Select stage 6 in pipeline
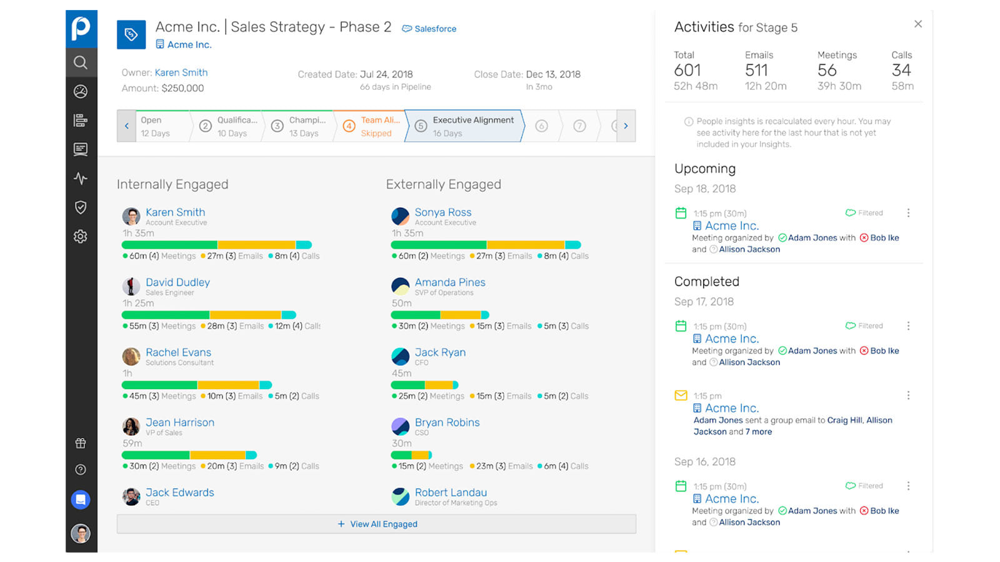Viewport: 1000px width, 562px height. 542,126
